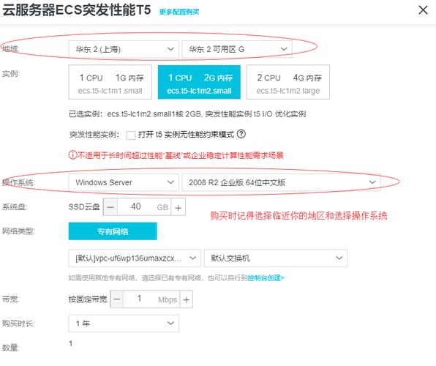Image resolution: width=436 pixels, height=366 pixels.
Task: Click the bandwidth 1 Mbps field
Action: pos(151,299)
